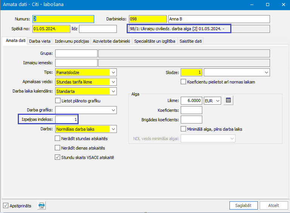This screenshot has height=213, width=290.
Task: Focus the Izpeļņas indekss field
Action: (66, 119)
